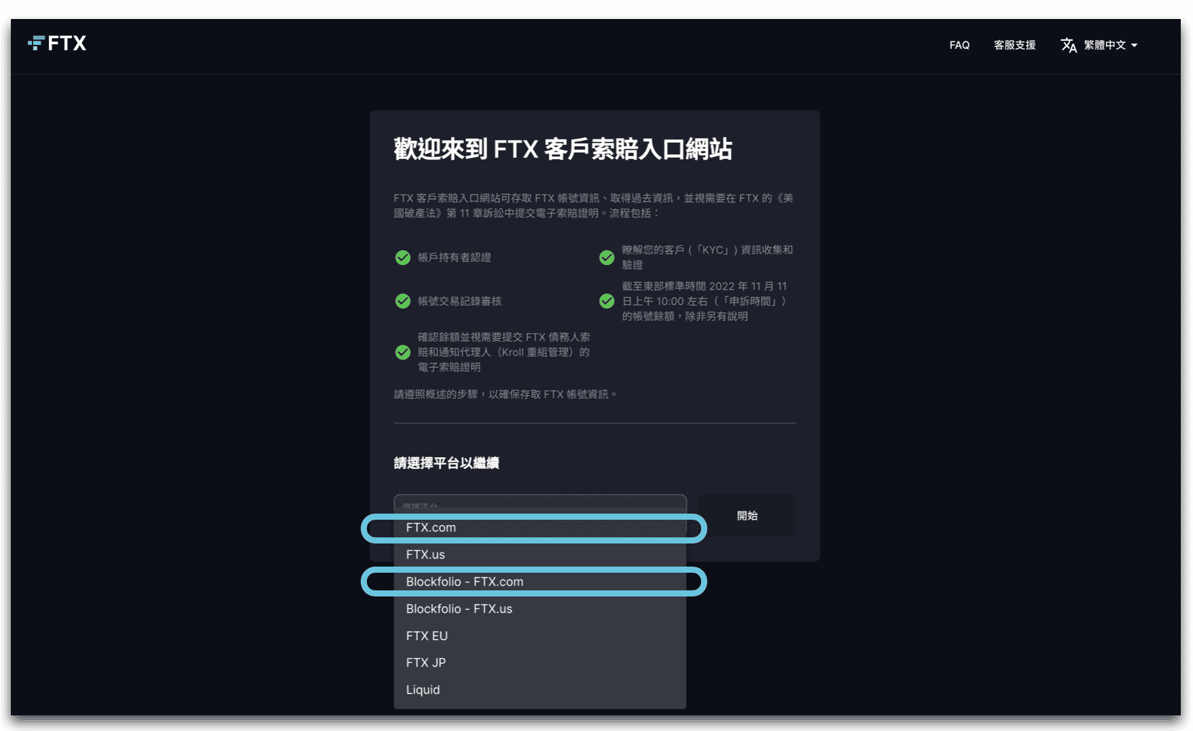1193x731 pixels.
Task: Select Liquid platform option
Action: tap(540, 690)
